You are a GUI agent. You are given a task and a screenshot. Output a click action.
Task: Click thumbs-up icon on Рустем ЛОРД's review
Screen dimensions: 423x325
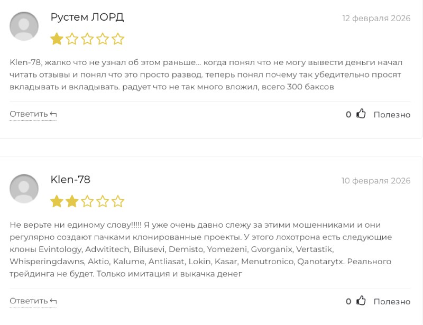(361, 114)
